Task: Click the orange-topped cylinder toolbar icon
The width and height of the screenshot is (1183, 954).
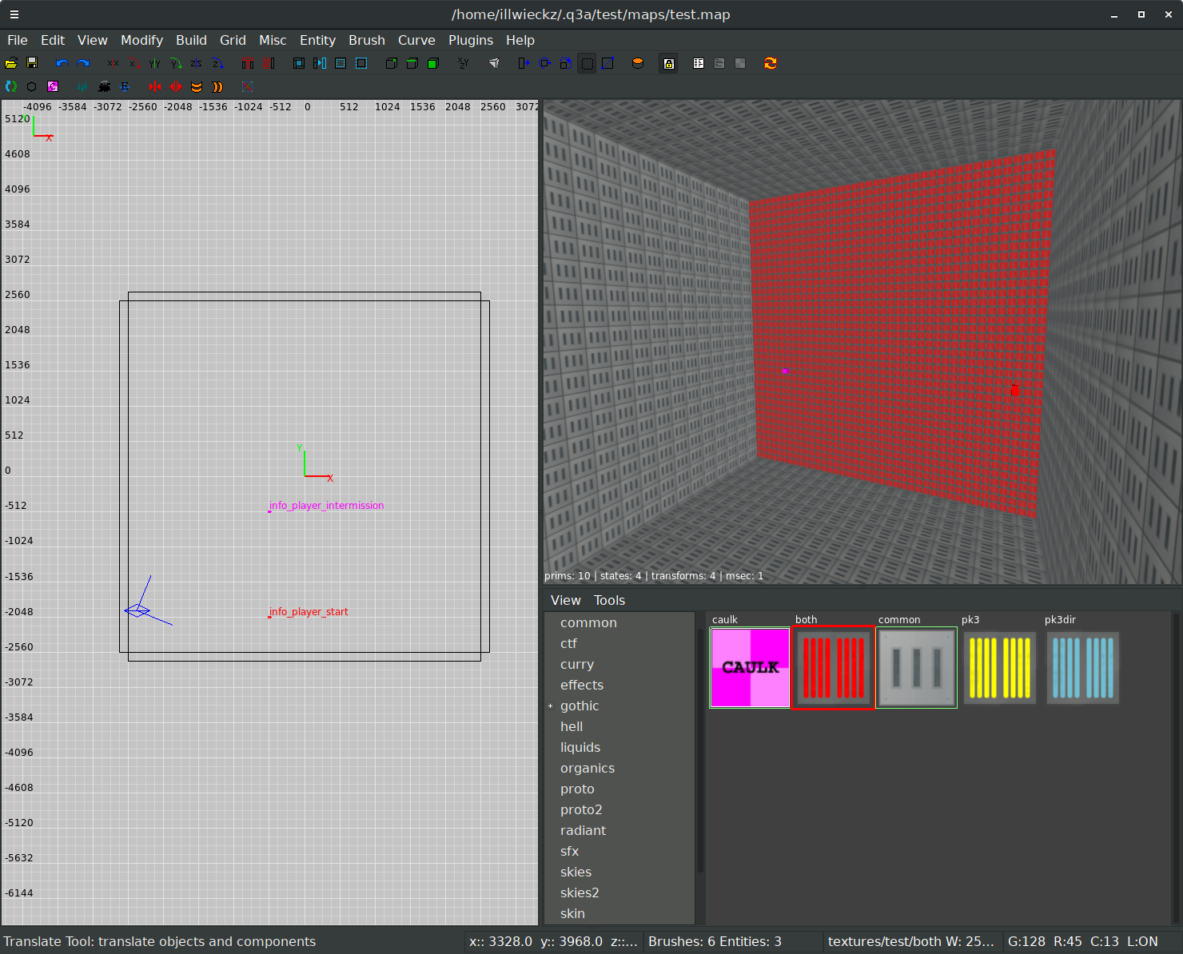Action: click(638, 63)
